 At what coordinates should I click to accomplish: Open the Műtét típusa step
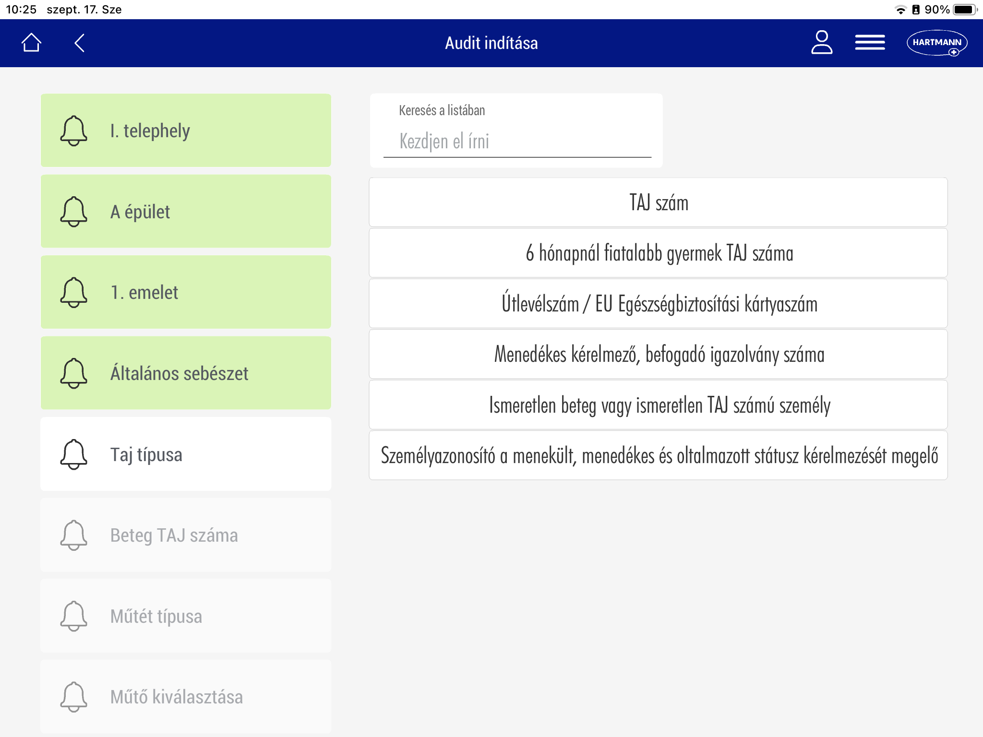tap(186, 616)
